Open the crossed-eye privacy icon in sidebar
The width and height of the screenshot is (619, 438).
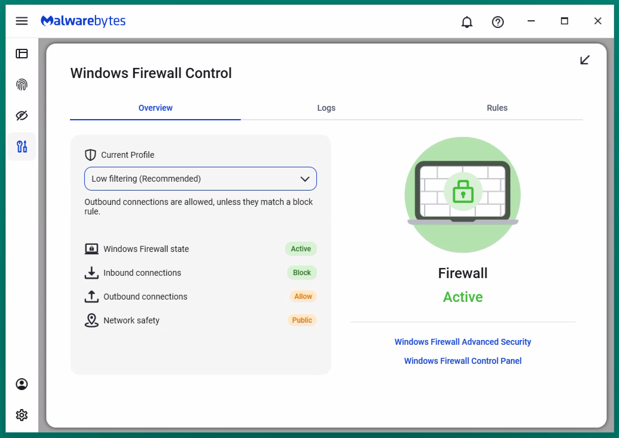(x=22, y=116)
